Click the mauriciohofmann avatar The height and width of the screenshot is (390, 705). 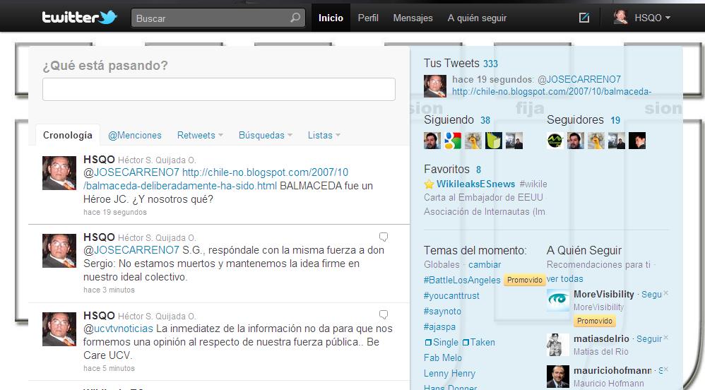(x=558, y=377)
